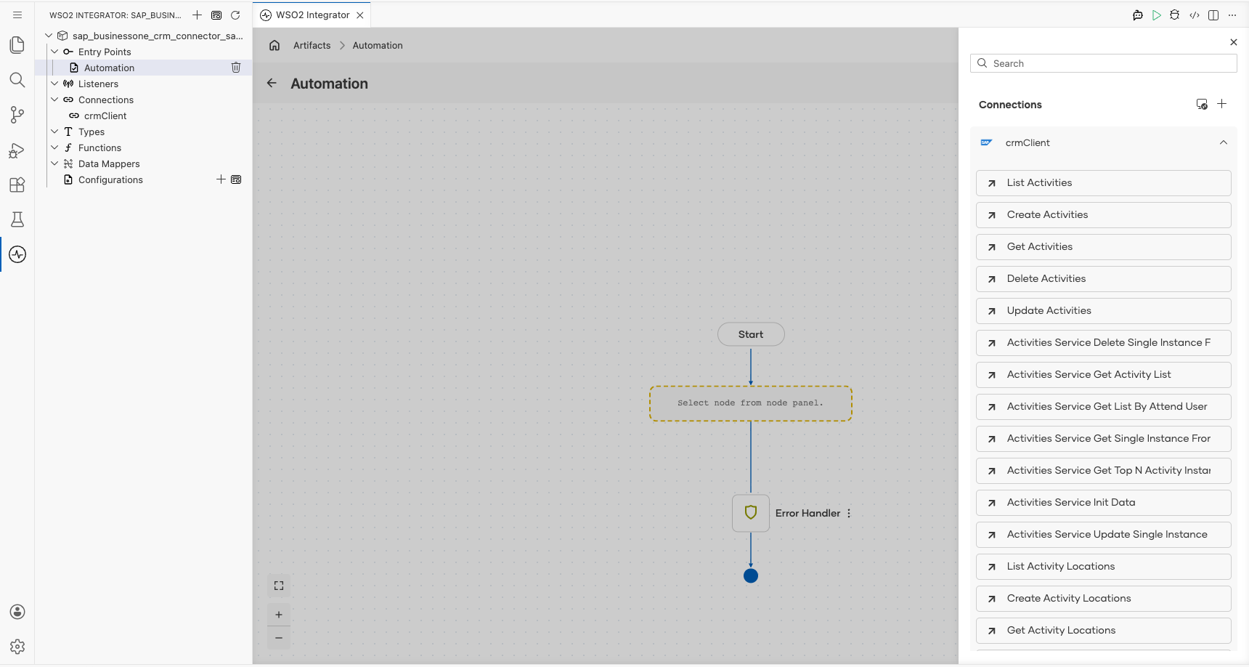The height and width of the screenshot is (667, 1249).
Task: Open the Source Control view
Action: coord(17,115)
